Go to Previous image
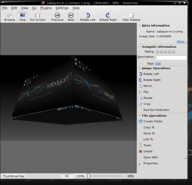 pos(57,17)
